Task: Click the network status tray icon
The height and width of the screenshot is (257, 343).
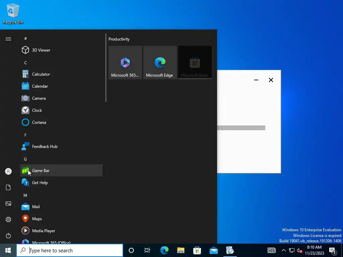Action: pos(292,250)
